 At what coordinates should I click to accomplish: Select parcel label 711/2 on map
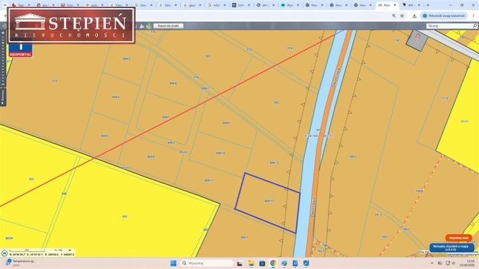click(x=445, y=98)
